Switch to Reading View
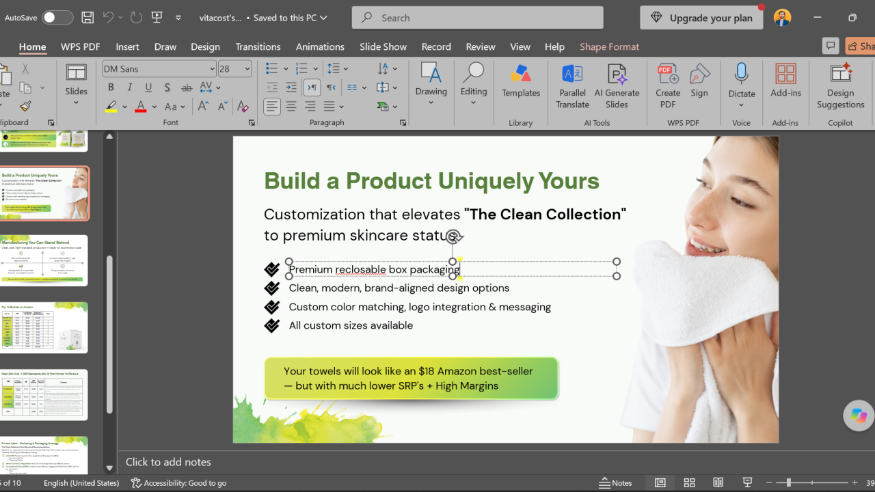The width and height of the screenshot is (875, 492). click(x=718, y=482)
